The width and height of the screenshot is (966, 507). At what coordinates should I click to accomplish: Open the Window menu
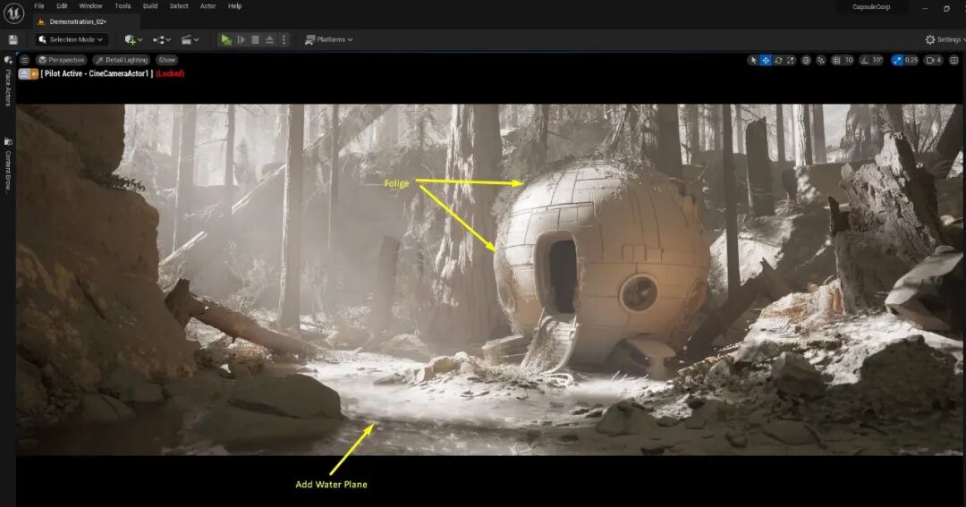(90, 6)
